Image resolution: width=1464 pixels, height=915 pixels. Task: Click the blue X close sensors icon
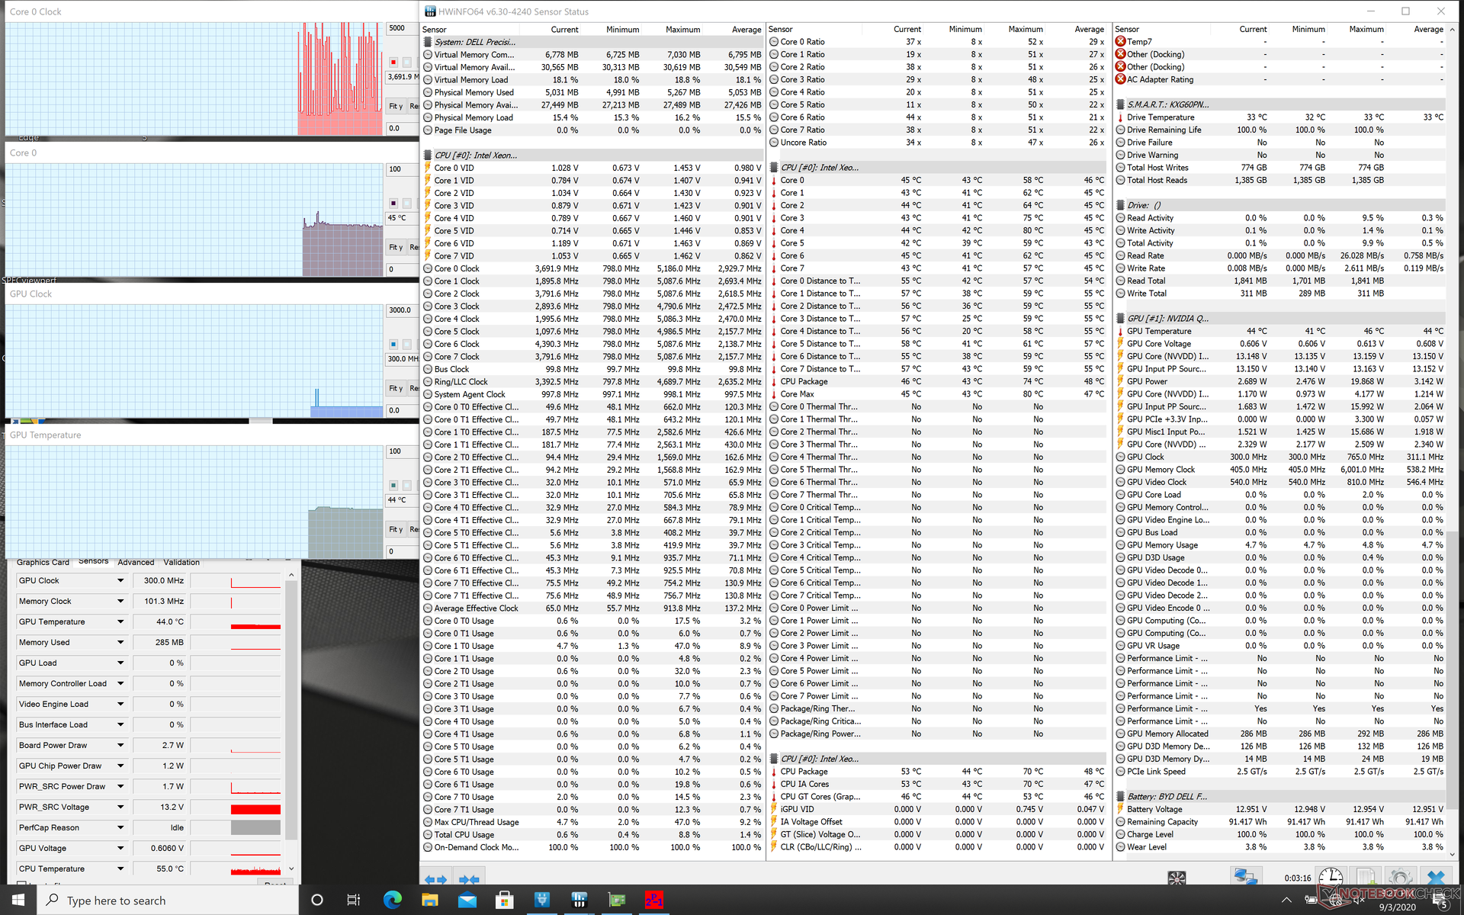pyautogui.click(x=1436, y=877)
